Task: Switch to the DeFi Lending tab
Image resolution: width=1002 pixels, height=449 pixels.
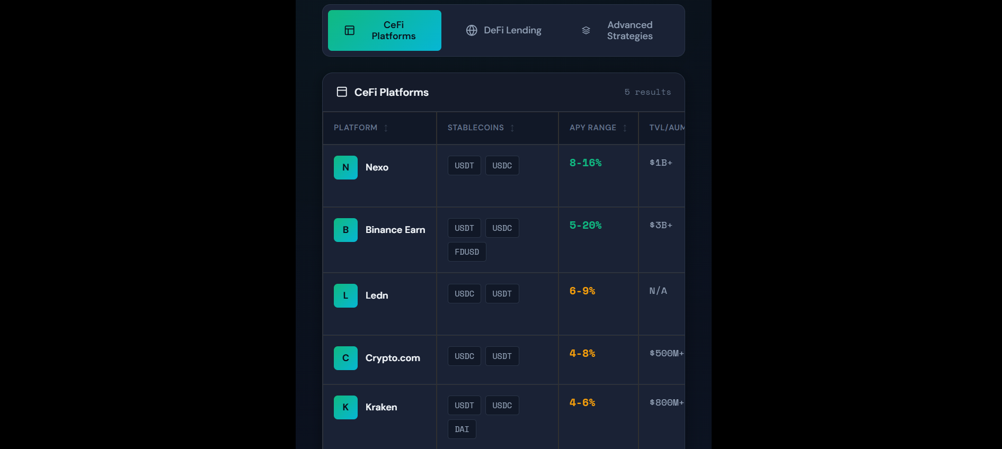Action: pyautogui.click(x=504, y=30)
